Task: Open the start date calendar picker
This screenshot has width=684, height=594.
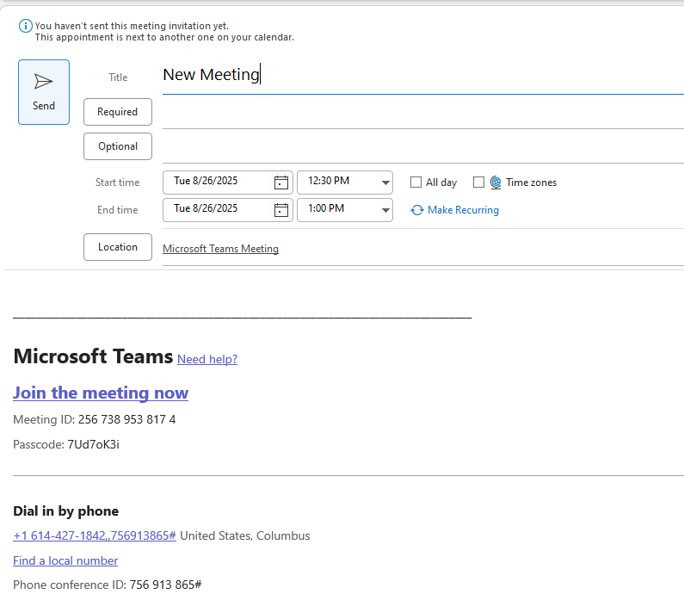Action: 281,183
